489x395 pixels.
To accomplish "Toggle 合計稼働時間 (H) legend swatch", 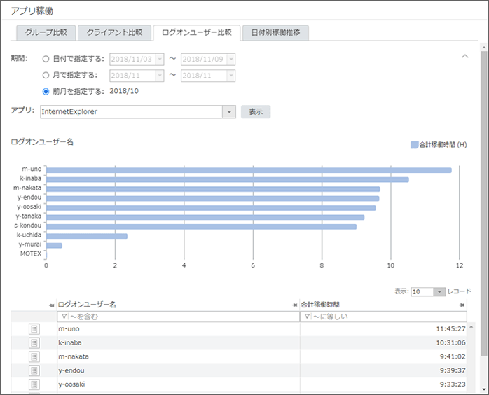I will pos(414,145).
